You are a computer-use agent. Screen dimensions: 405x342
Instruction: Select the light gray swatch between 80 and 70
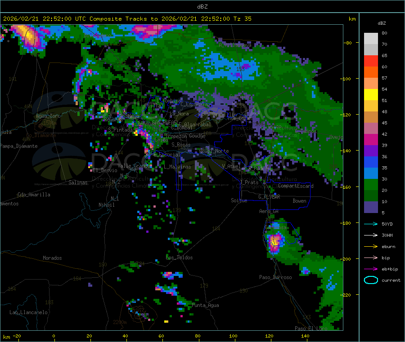click(x=371, y=39)
